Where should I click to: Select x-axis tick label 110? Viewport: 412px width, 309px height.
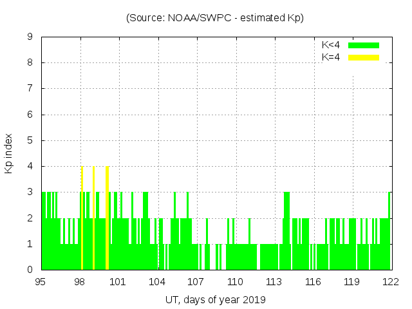(235, 281)
